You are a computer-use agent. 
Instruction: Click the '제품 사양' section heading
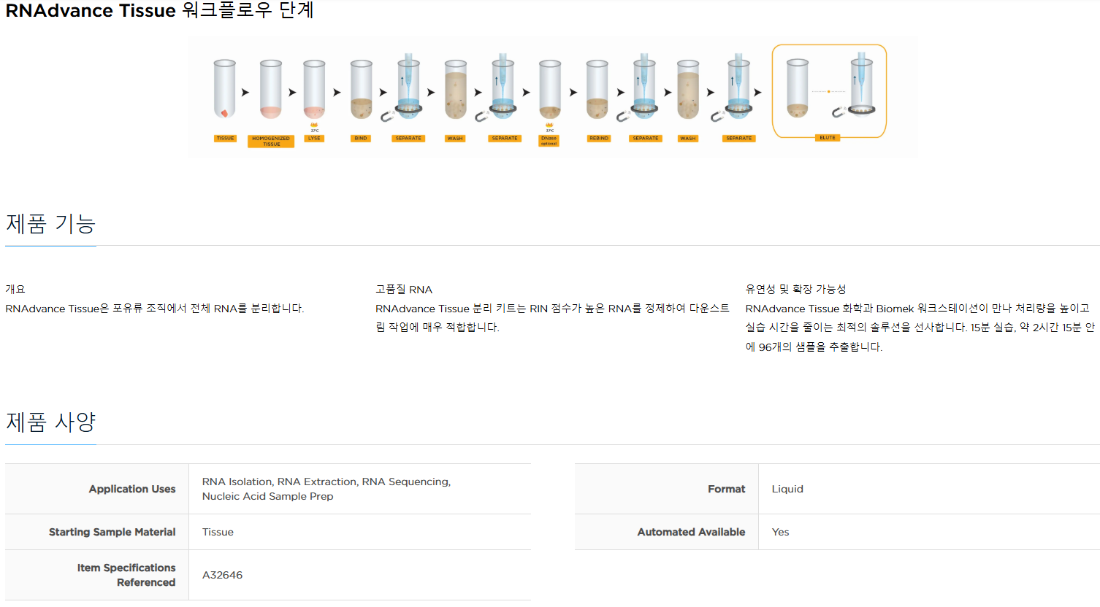point(50,422)
